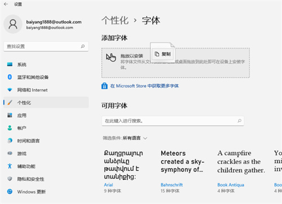The image size is (282, 204).
Task: Click the 9 种字体 count under Arial
Action: (x=112, y=191)
